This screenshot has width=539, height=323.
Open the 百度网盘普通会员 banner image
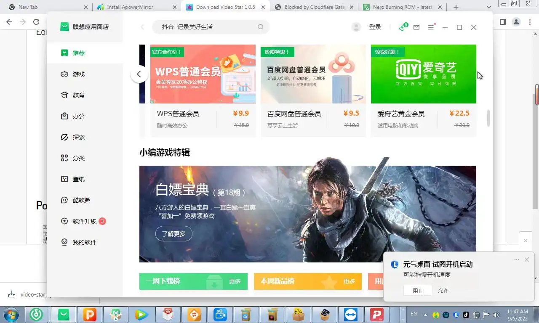tap(313, 74)
